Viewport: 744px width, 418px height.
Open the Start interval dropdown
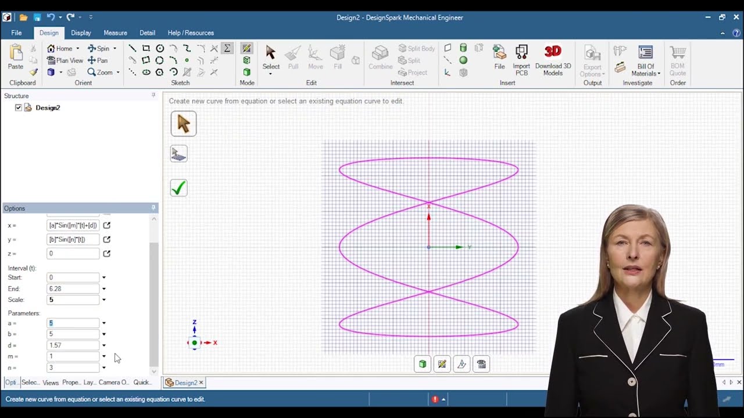[104, 278]
